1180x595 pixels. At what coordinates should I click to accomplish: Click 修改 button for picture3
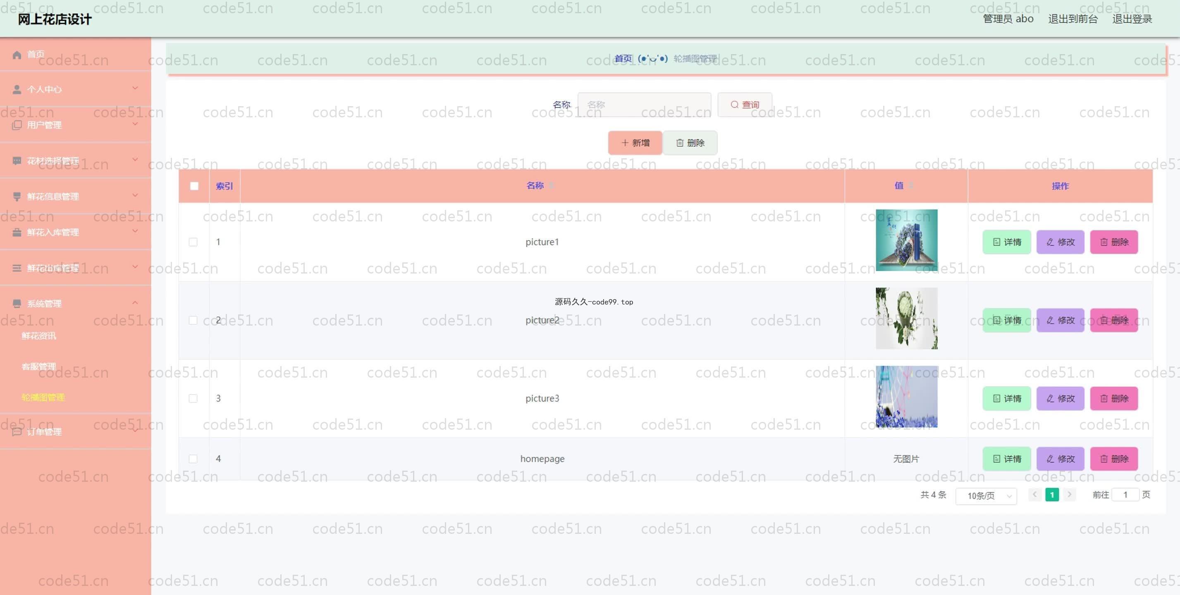tap(1060, 398)
